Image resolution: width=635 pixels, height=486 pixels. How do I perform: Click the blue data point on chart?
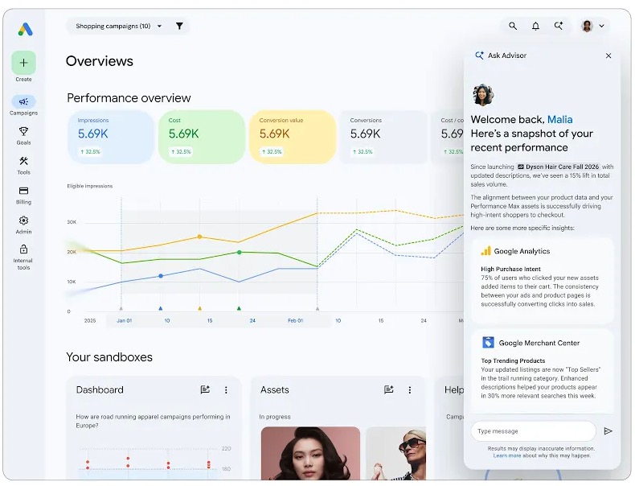coord(161,276)
